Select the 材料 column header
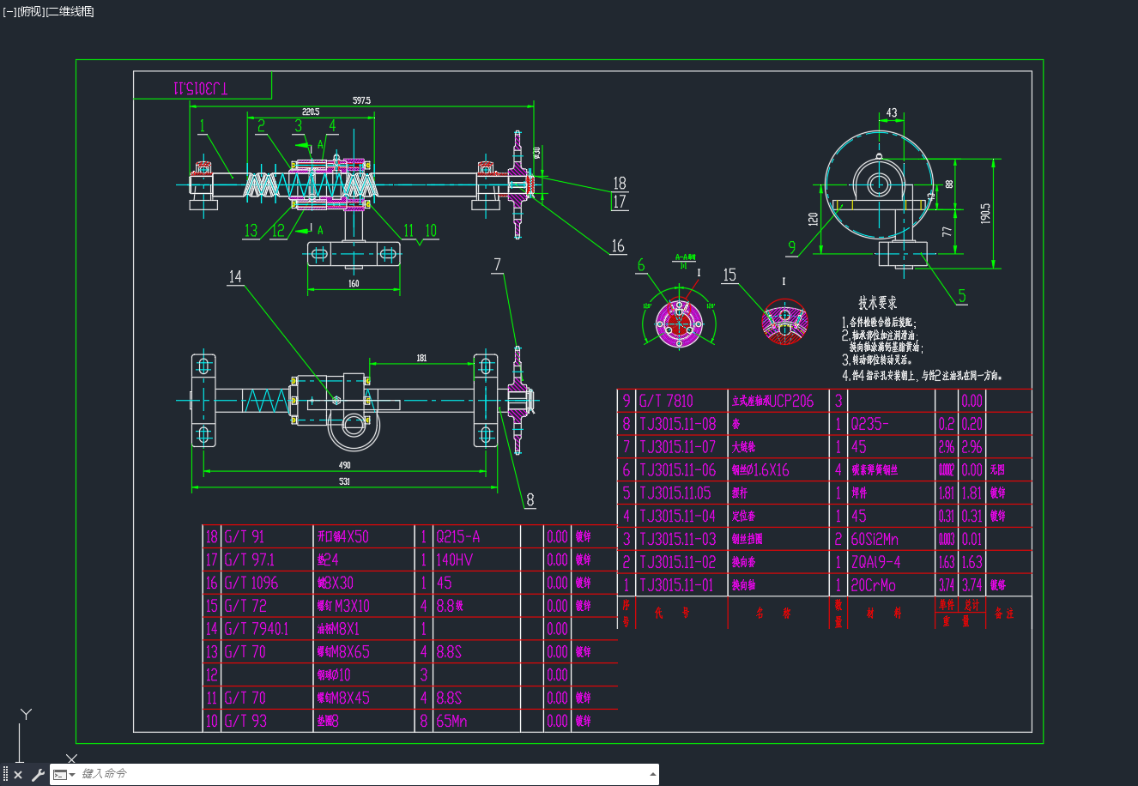The height and width of the screenshot is (786, 1138). tap(885, 614)
